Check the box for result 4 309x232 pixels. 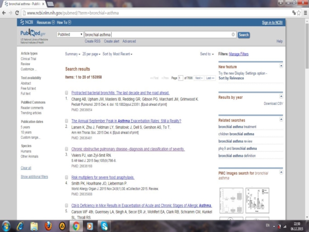[66, 177]
